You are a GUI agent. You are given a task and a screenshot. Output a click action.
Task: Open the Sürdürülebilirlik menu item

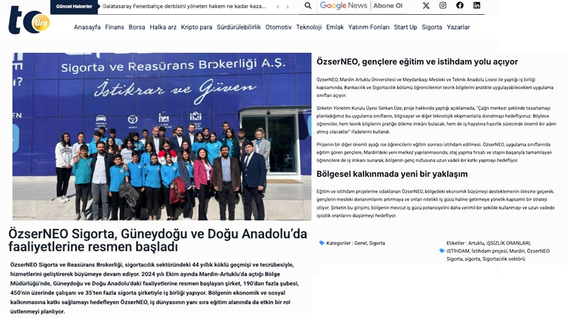pos(239,27)
